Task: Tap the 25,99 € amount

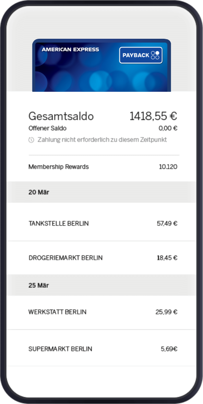Action: pos(167,312)
